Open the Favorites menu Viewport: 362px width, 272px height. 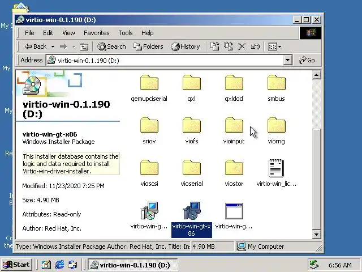pyautogui.click(x=97, y=33)
